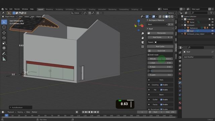Click the pan hand viewport icon
This screenshot has height=121, width=215.
tap(142, 38)
